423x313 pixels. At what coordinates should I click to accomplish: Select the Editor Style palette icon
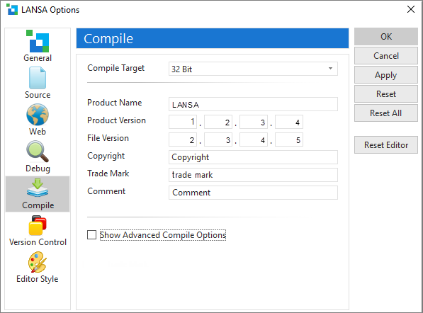pos(38,262)
